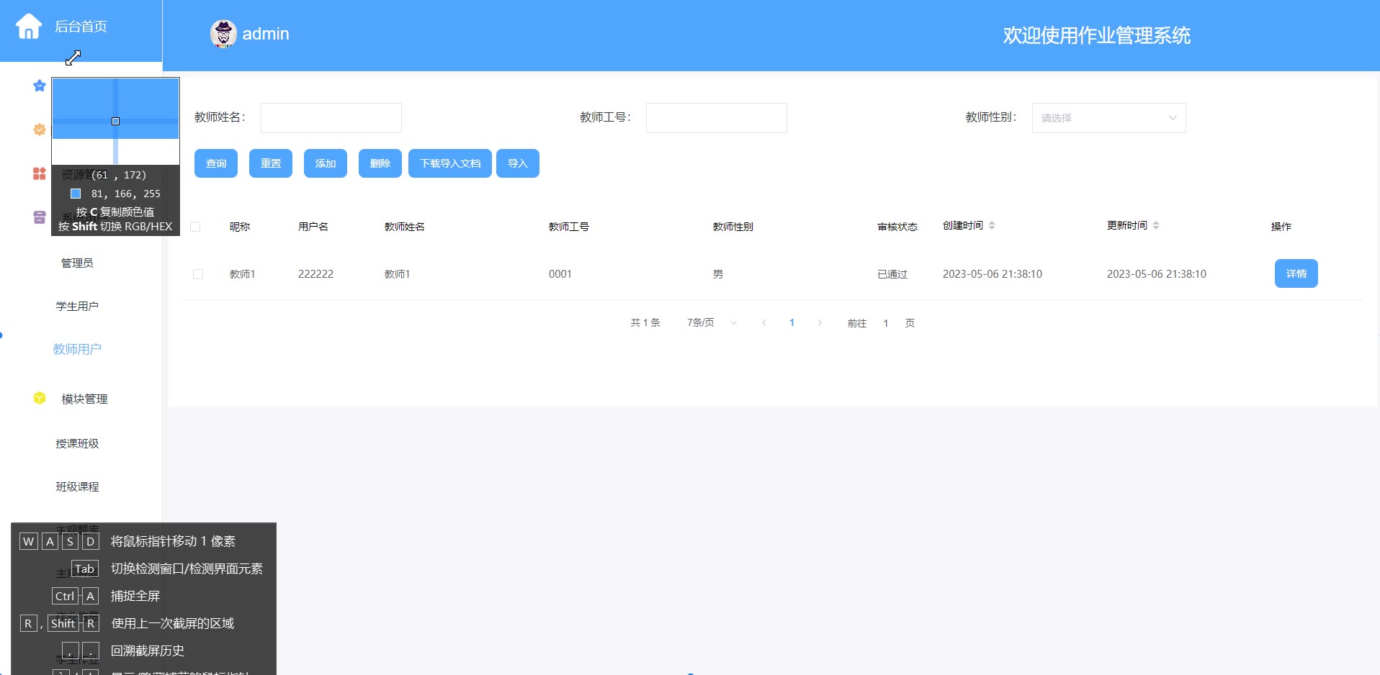Click the 前往 page jump input
The height and width of the screenshot is (675, 1380).
coord(886,323)
